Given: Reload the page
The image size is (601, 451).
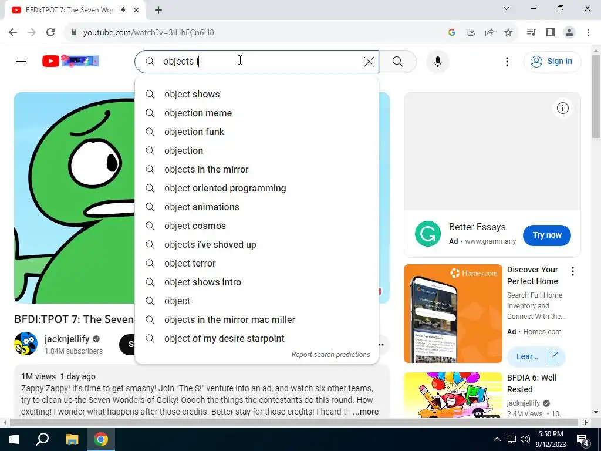Looking at the screenshot, I should [x=50, y=32].
